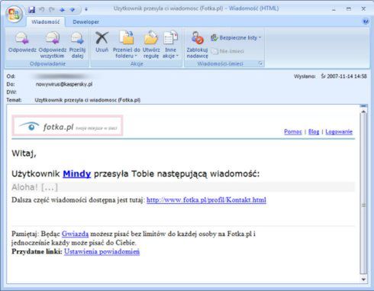Click the sent date Śr 2007-11-14 14:58
Image resolution: width=374 pixels, height=291 pixels.
click(343, 76)
